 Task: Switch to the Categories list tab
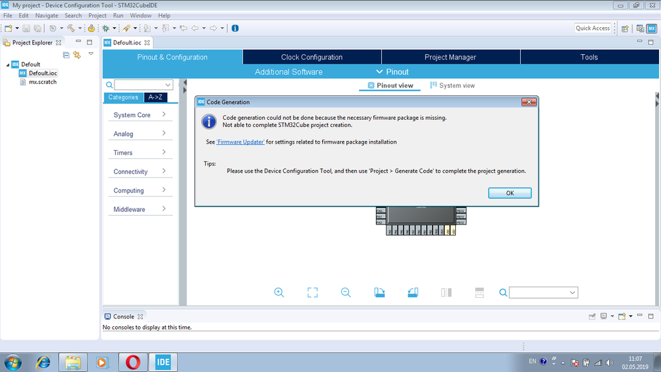tap(123, 97)
